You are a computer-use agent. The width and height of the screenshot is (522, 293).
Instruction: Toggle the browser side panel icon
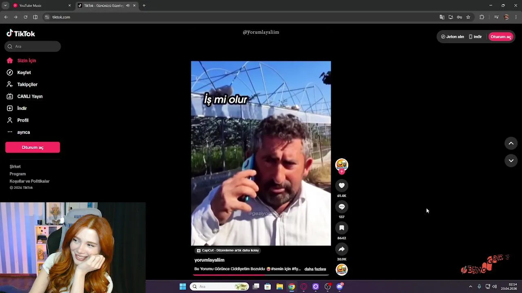[35, 17]
